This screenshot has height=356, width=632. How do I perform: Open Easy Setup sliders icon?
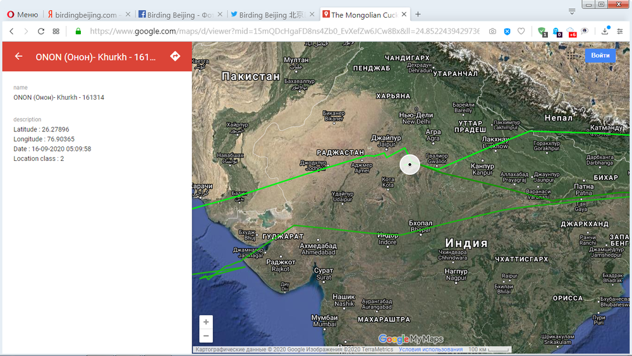click(x=620, y=31)
